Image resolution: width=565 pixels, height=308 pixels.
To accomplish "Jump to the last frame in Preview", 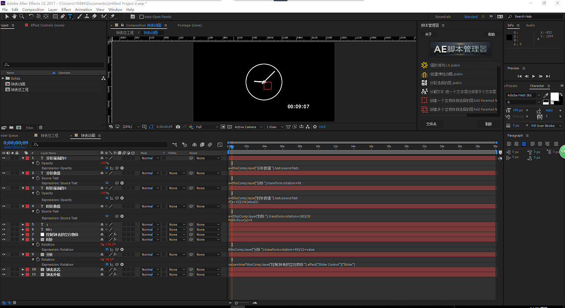I will tap(548, 76).
